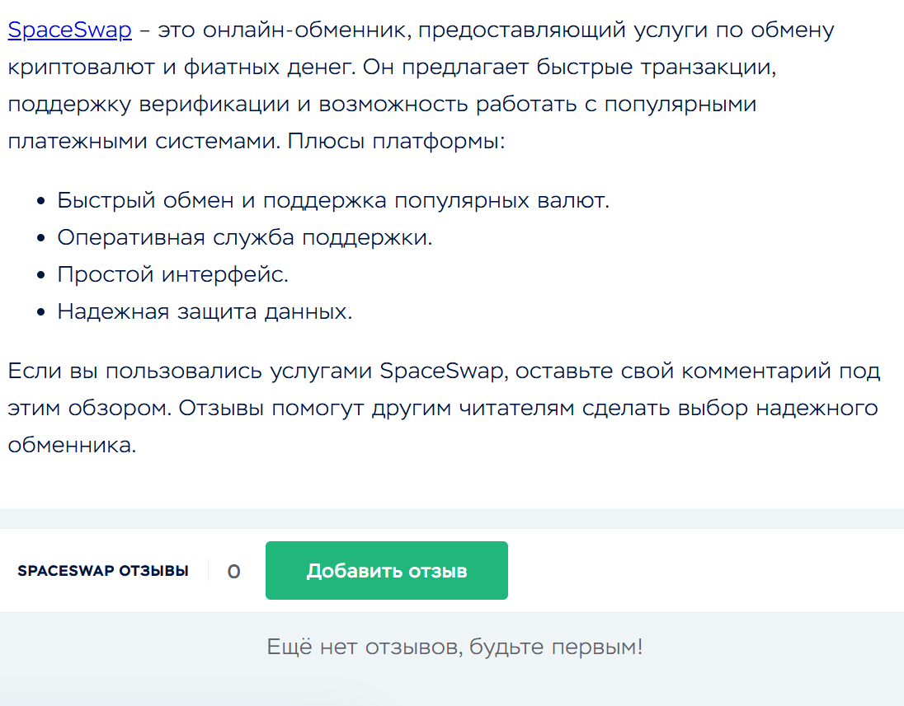This screenshot has width=904, height=706.
Task: Click the review count "0"
Action: click(x=233, y=571)
